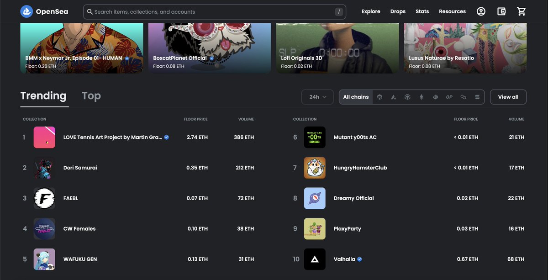Open the Drops menu
Image resolution: width=548 pixels, height=280 pixels.
pyautogui.click(x=398, y=11)
